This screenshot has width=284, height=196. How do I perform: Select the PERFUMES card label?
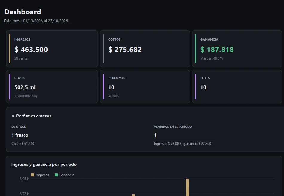pos(117,78)
